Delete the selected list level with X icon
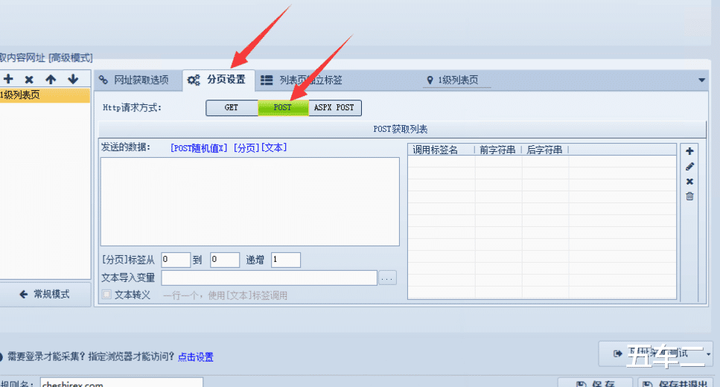The width and height of the screenshot is (720, 387). tap(29, 80)
